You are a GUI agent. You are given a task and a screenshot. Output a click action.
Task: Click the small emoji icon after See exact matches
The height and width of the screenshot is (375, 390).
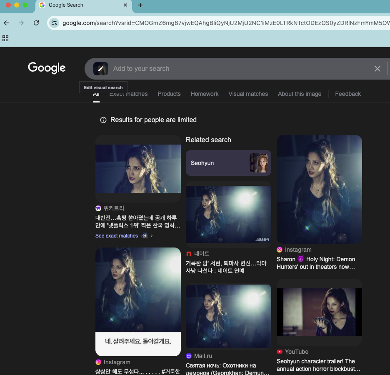pos(144,235)
